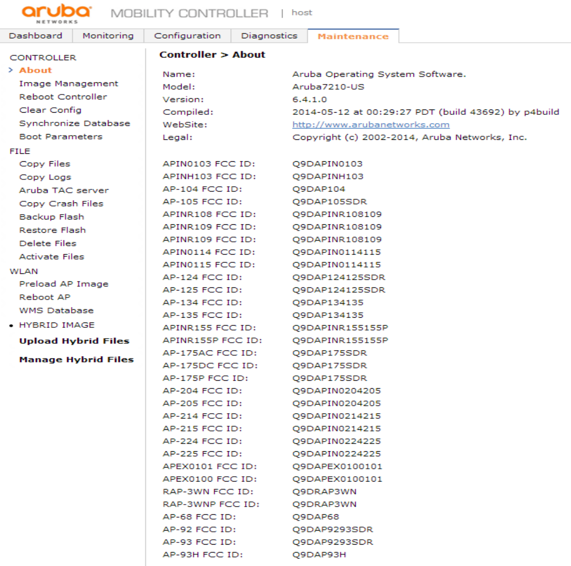Click the 'Controller > About' heading
Screen dimensions: 571x566
click(x=212, y=54)
